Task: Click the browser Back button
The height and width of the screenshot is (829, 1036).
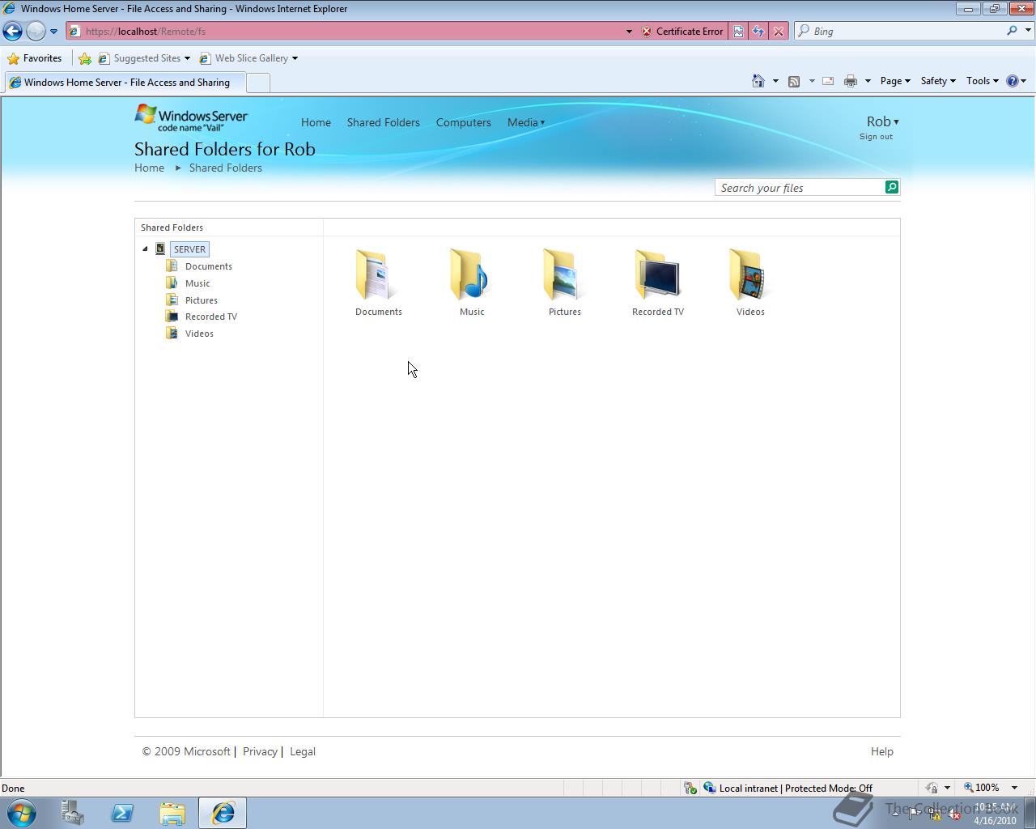Action: coord(12,31)
